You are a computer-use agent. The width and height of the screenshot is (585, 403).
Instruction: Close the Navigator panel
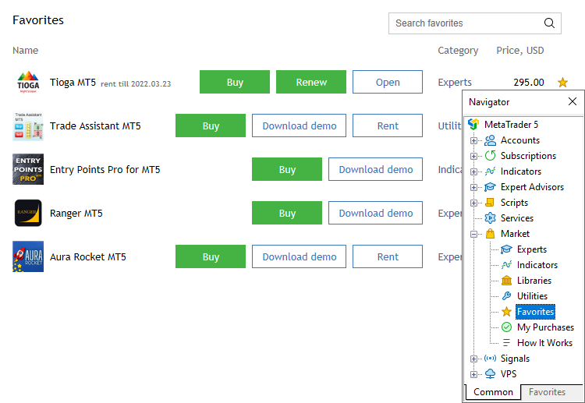573,101
